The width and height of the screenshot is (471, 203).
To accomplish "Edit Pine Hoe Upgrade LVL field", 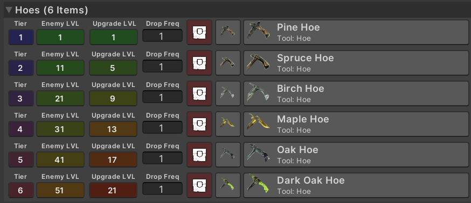I will pyautogui.click(x=113, y=37).
